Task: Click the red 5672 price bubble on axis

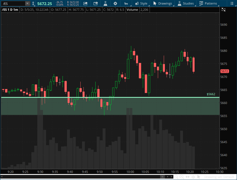Action: [x=225, y=71]
